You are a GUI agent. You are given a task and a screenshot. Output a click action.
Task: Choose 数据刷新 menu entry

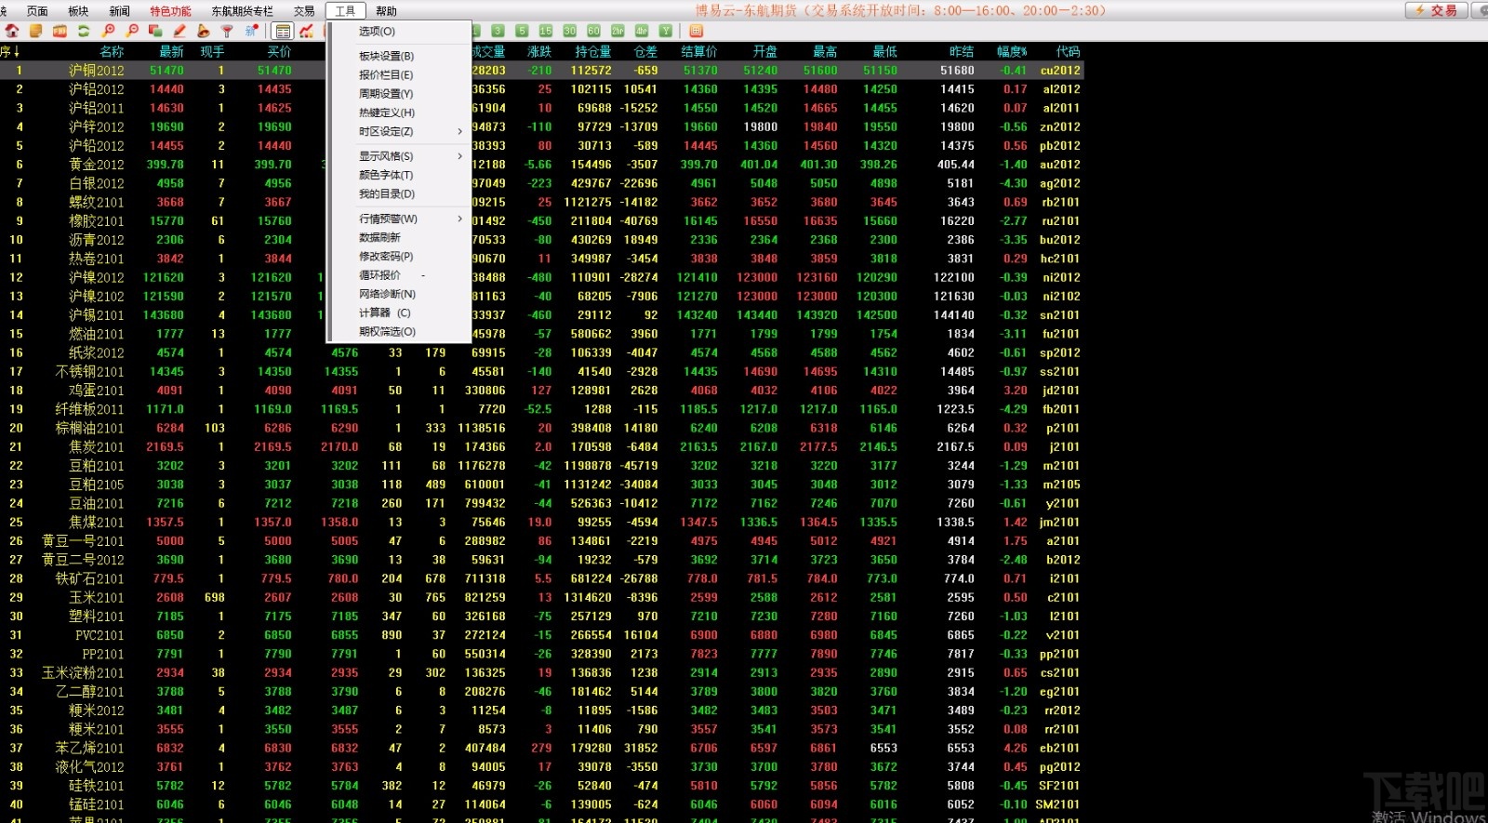click(x=399, y=237)
